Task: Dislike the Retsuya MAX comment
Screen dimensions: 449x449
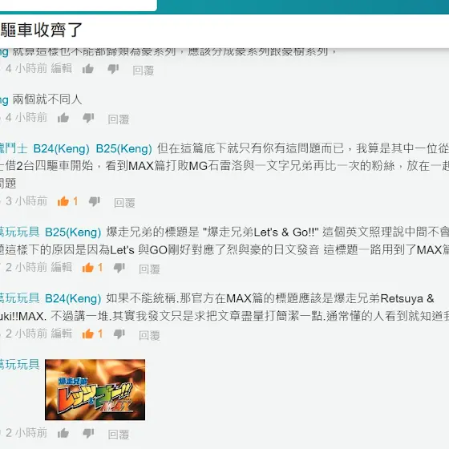Action: coord(119,334)
